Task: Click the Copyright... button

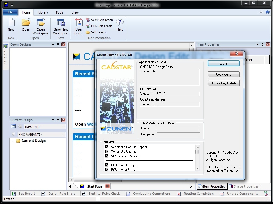Action: (x=224, y=74)
